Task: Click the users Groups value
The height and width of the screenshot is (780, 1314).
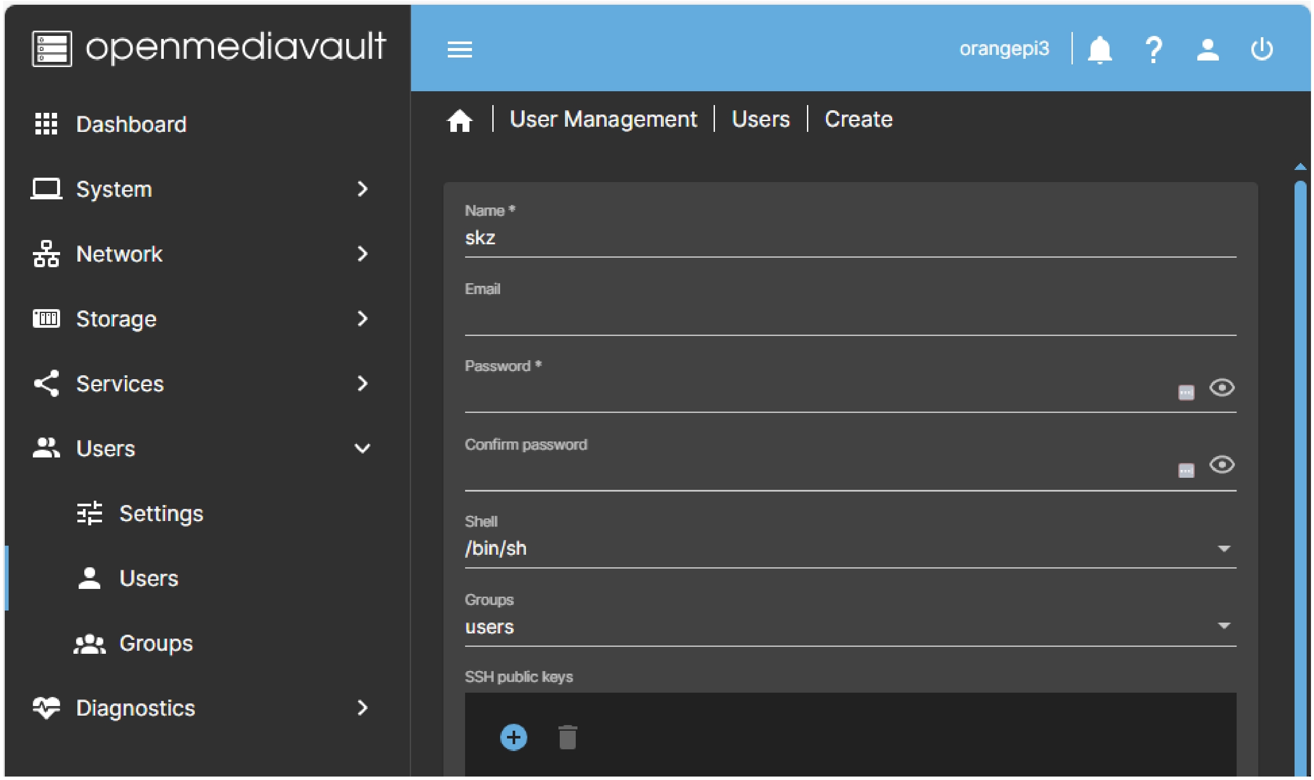Action: coord(489,627)
